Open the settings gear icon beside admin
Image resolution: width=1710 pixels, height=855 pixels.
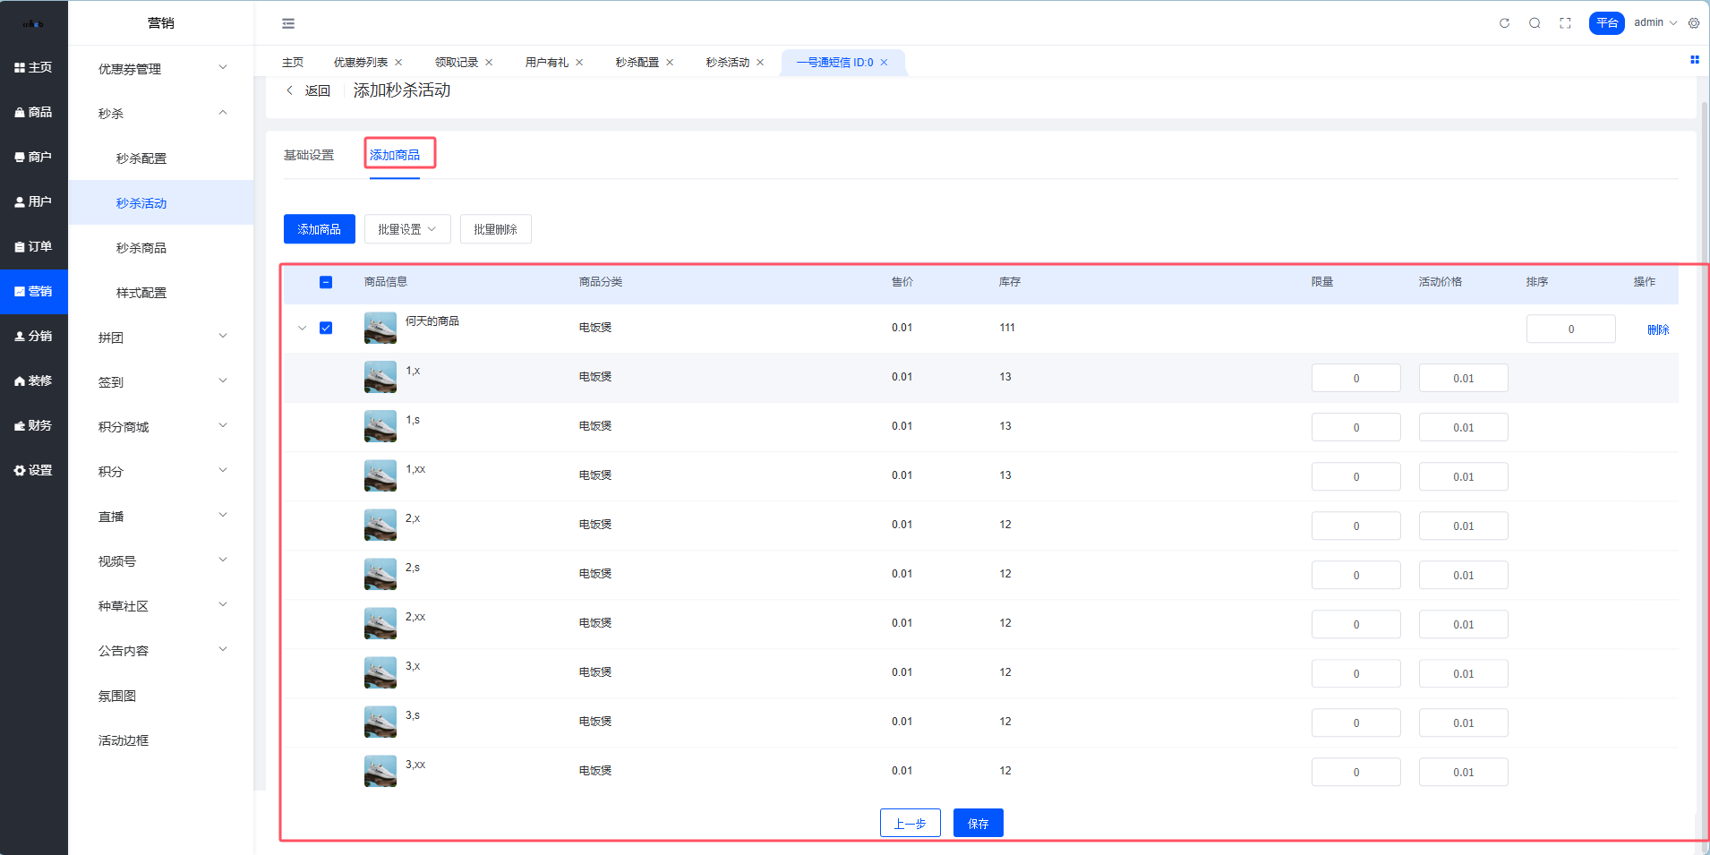pyautogui.click(x=1694, y=23)
